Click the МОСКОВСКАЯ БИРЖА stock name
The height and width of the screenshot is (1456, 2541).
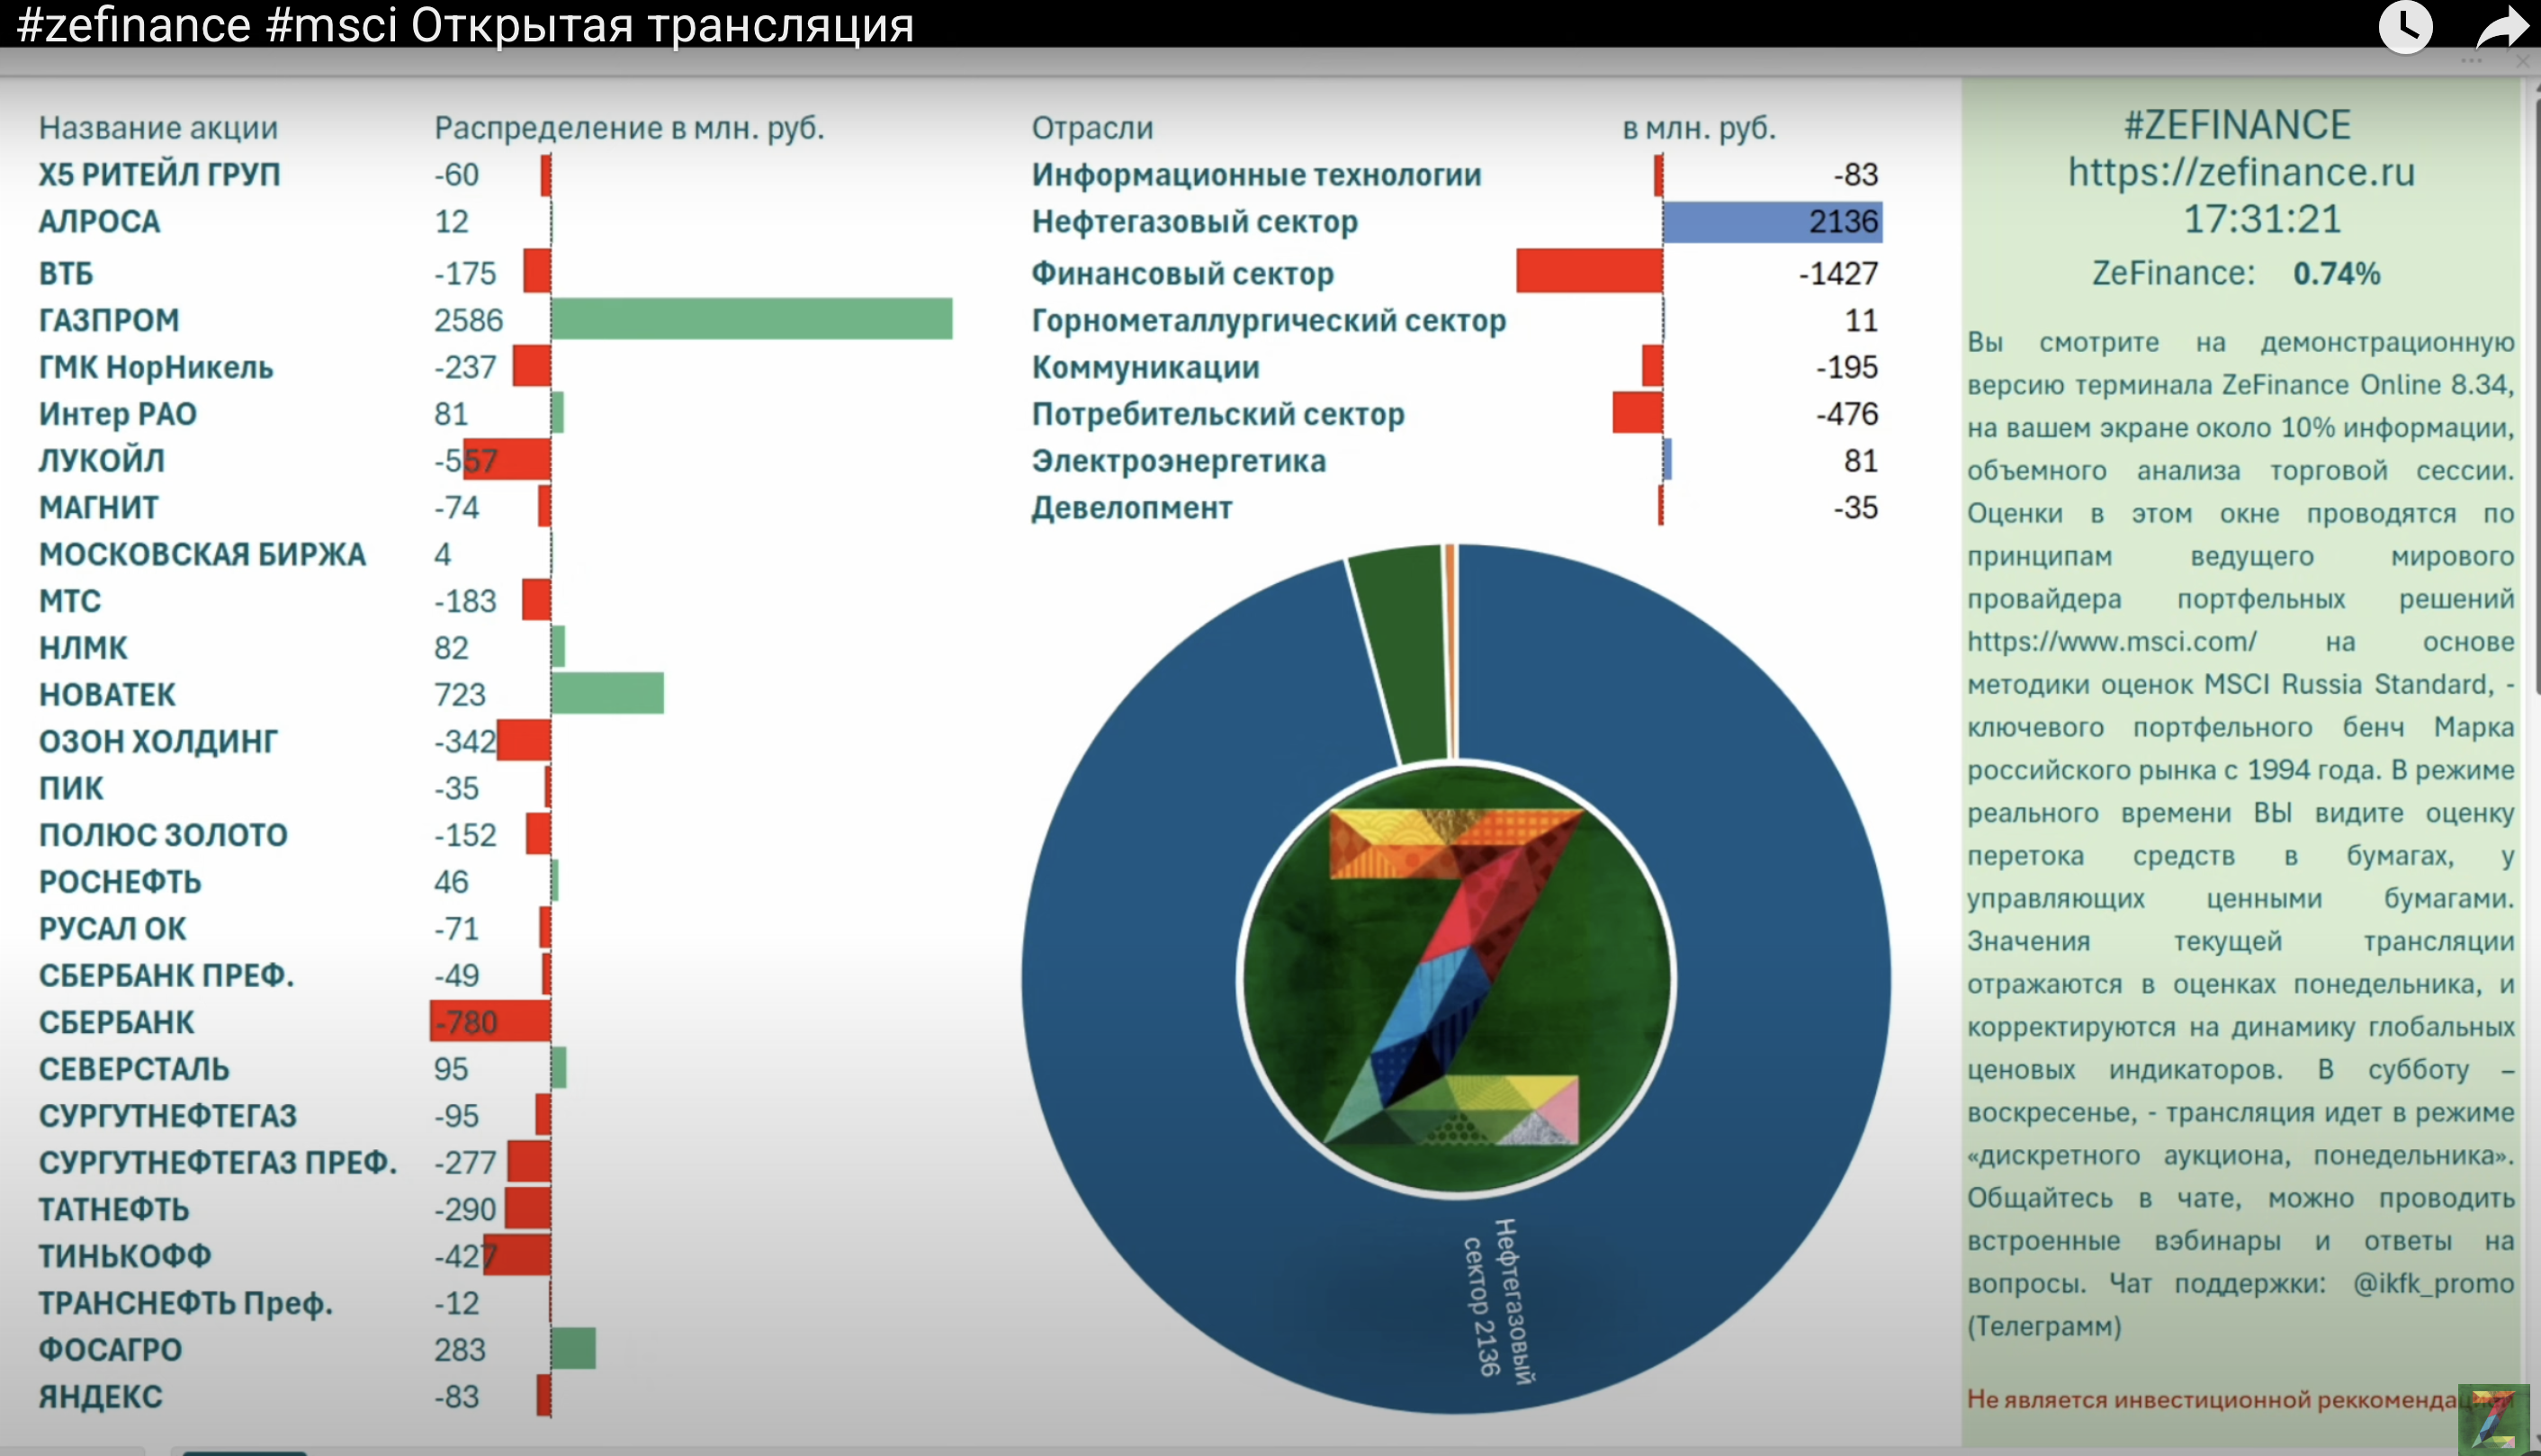click(202, 554)
